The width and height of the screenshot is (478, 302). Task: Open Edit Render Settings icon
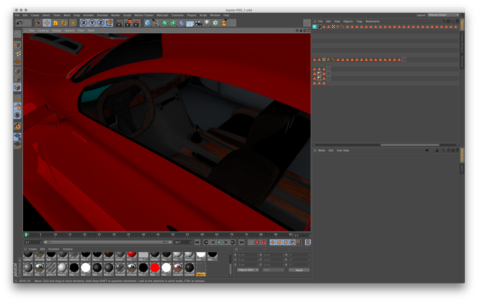[137, 23]
